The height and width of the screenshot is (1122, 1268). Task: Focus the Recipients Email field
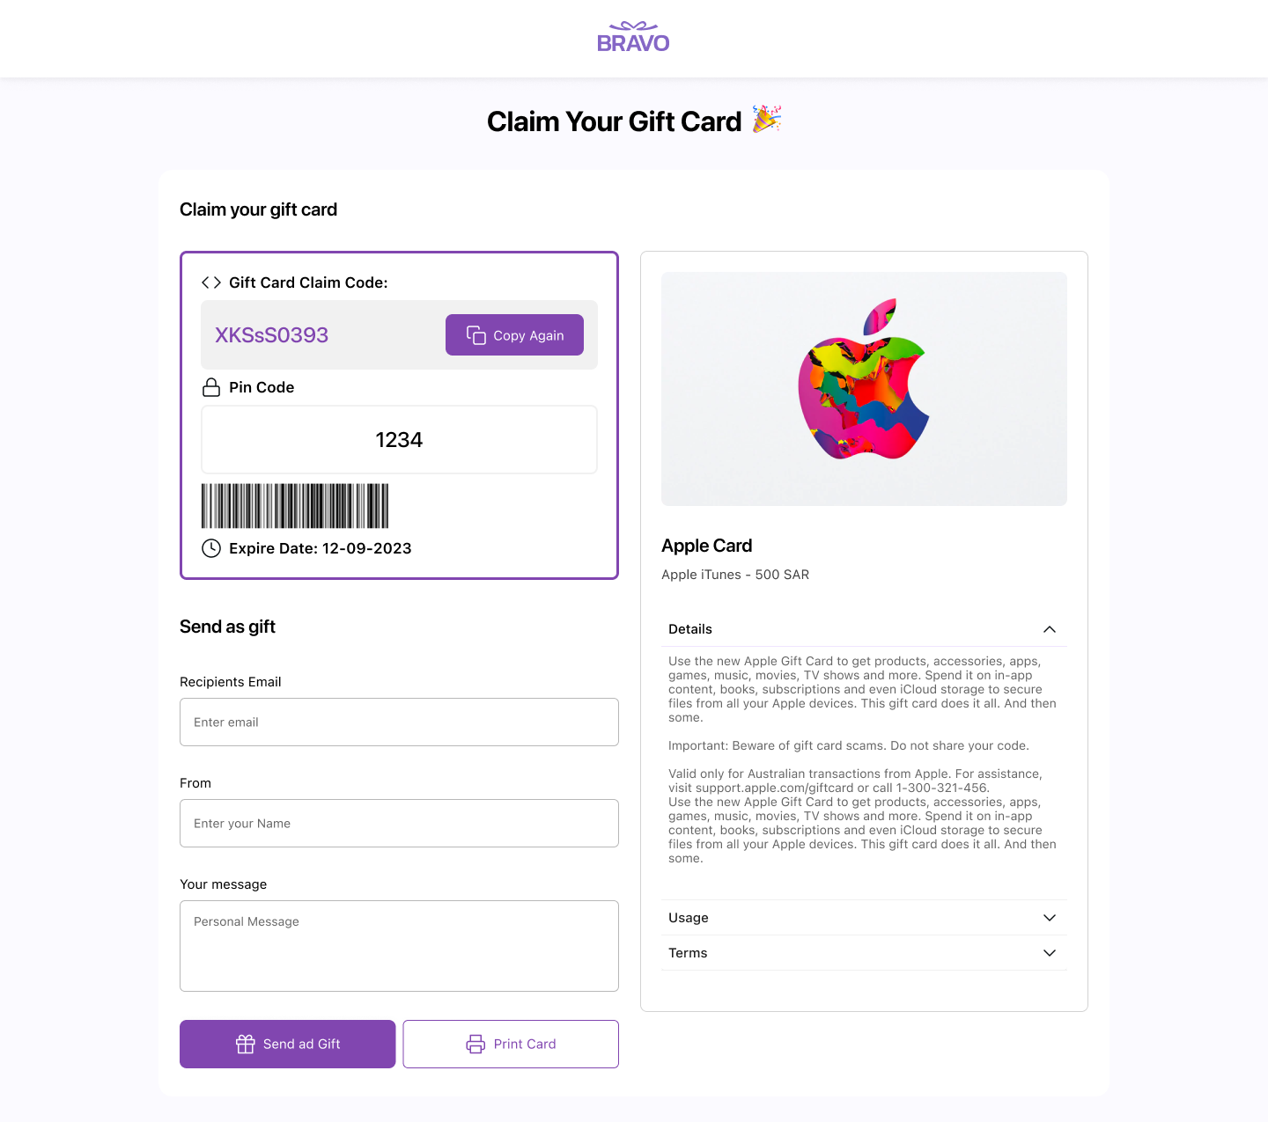pos(399,722)
